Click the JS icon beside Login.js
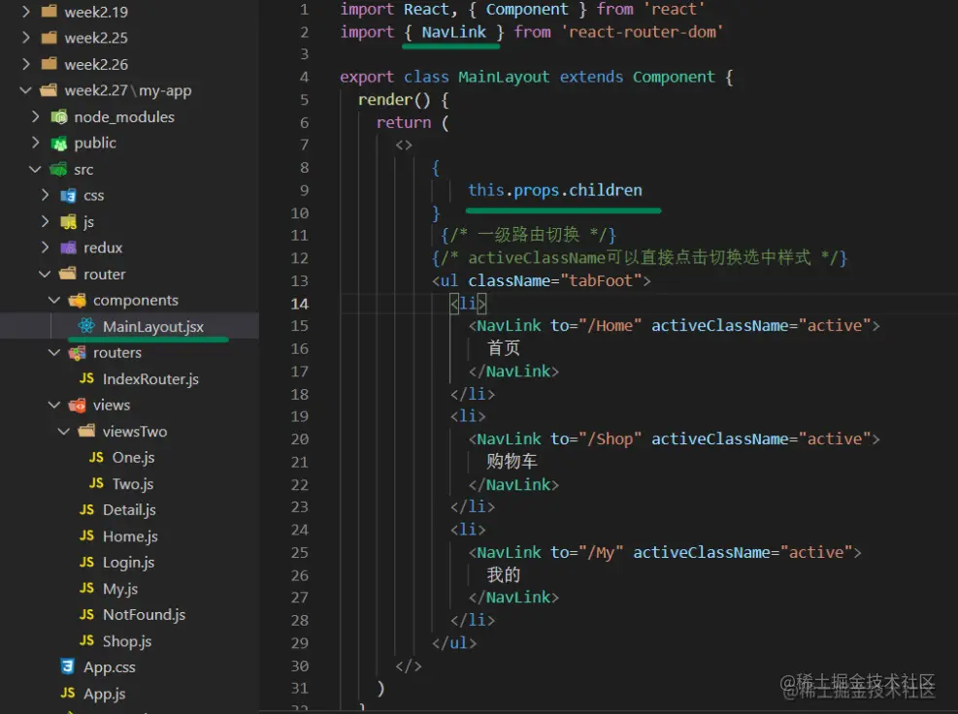958x714 pixels. point(86,562)
